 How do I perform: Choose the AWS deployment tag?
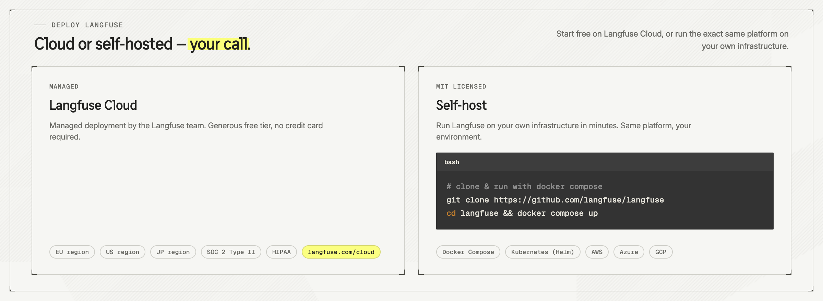coord(597,252)
